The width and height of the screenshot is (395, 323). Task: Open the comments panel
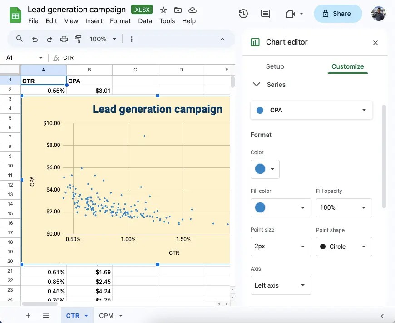[266, 14]
